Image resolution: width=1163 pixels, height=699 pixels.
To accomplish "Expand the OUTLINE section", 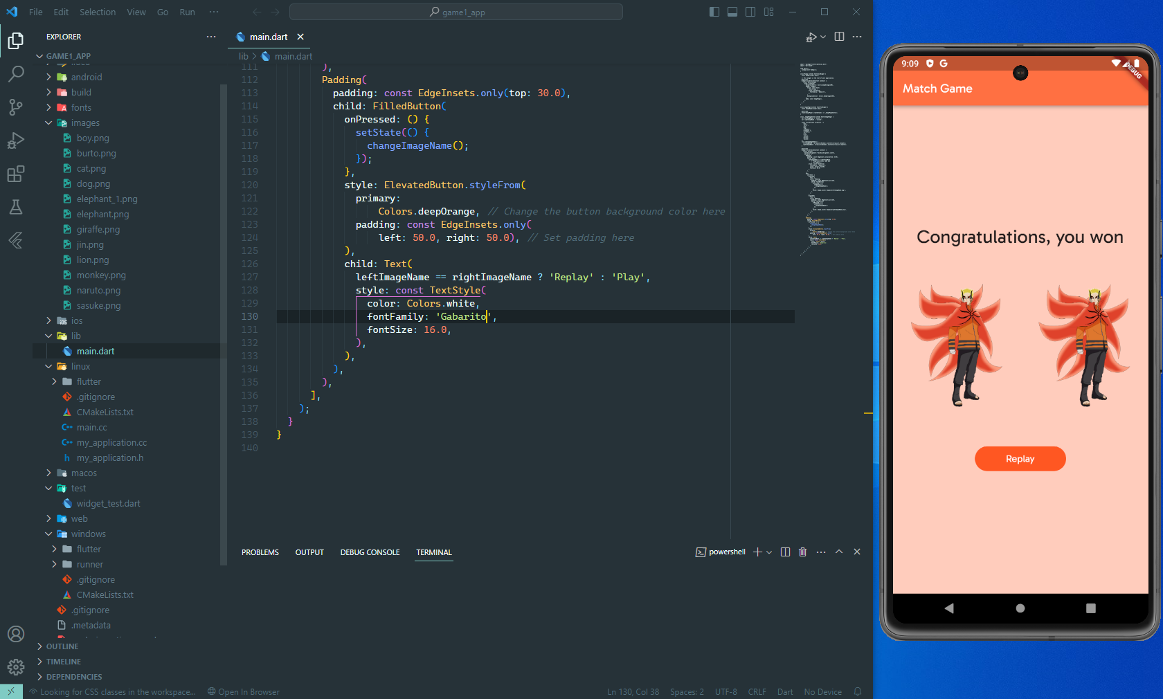I will coord(39,646).
